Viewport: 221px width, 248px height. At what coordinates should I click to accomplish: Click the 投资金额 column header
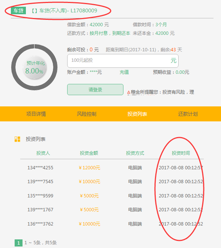(x=89, y=153)
